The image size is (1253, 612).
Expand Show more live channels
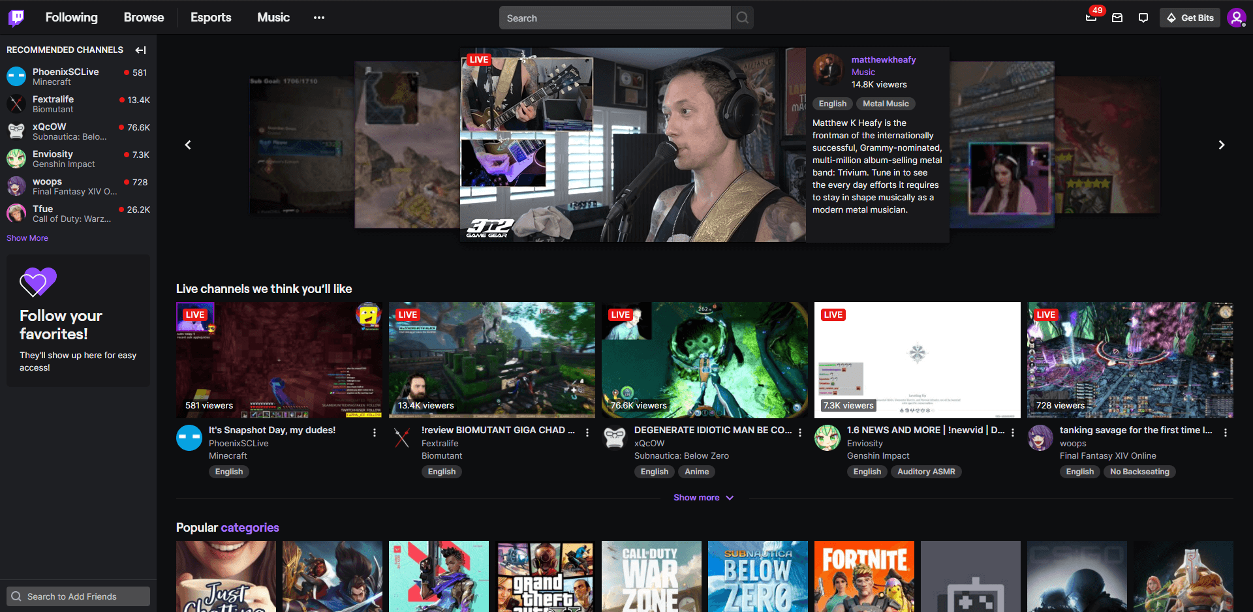[x=704, y=497]
